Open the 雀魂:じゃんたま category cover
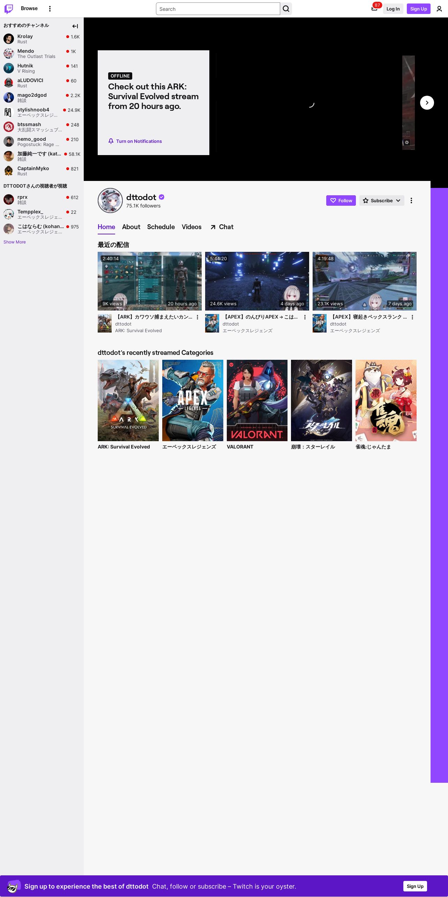Viewport: 448px width, 897px height. tap(386, 400)
